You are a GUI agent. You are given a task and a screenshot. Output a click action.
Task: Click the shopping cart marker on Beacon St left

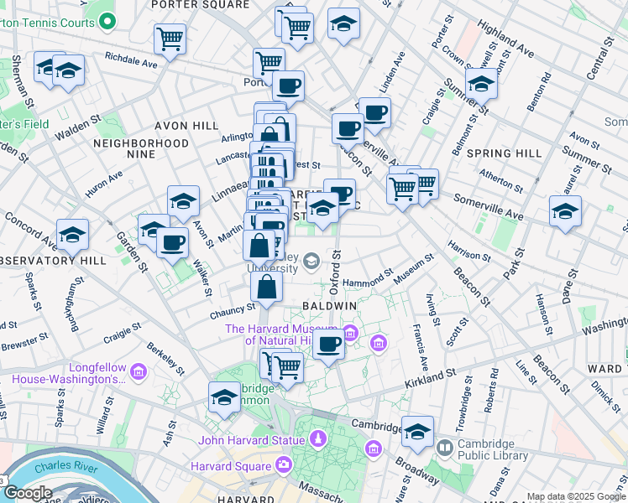pyautogui.click(x=402, y=191)
